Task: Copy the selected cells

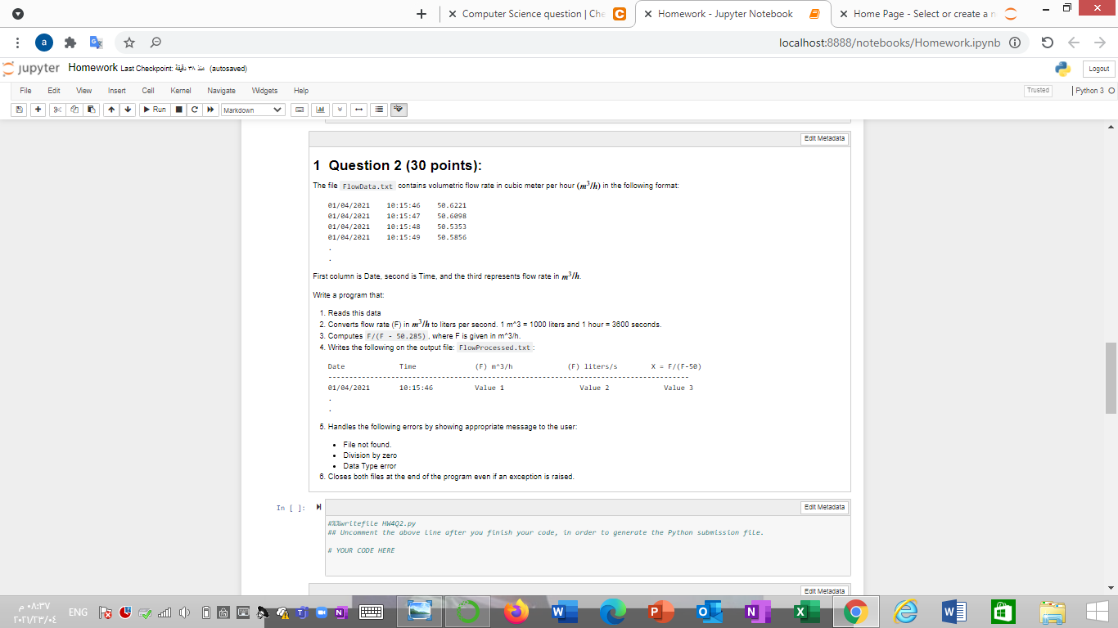Action: pyautogui.click(x=74, y=109)
